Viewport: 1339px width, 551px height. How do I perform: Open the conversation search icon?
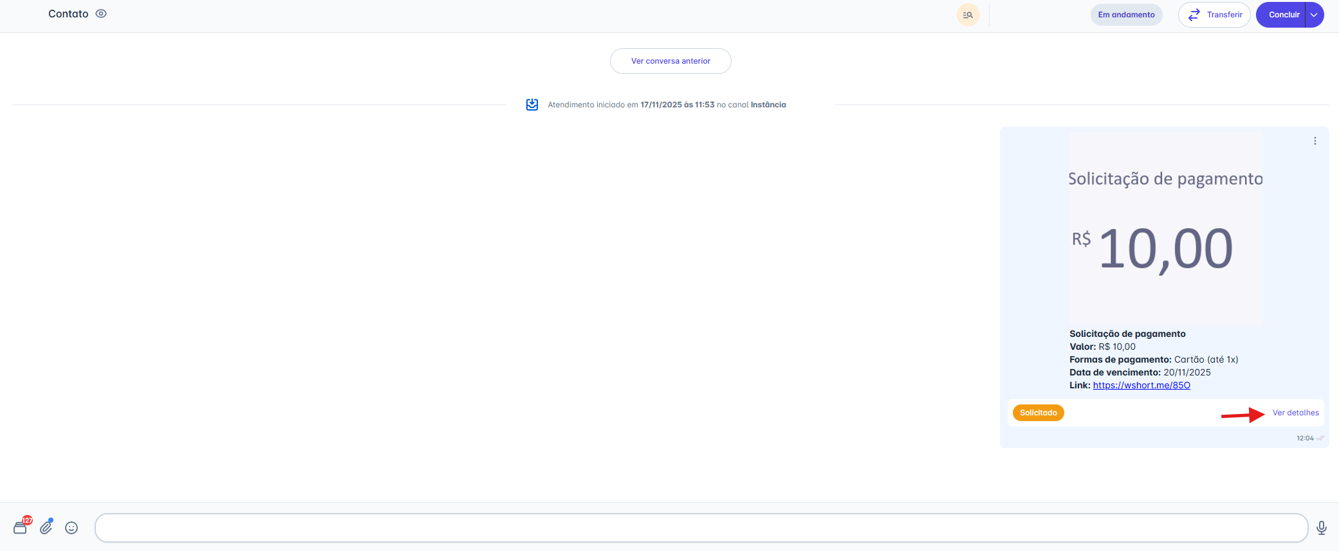(x=968, y=15)
